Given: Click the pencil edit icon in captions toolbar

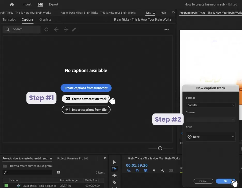Looking at the screenshot, I should tap(74, 29).
